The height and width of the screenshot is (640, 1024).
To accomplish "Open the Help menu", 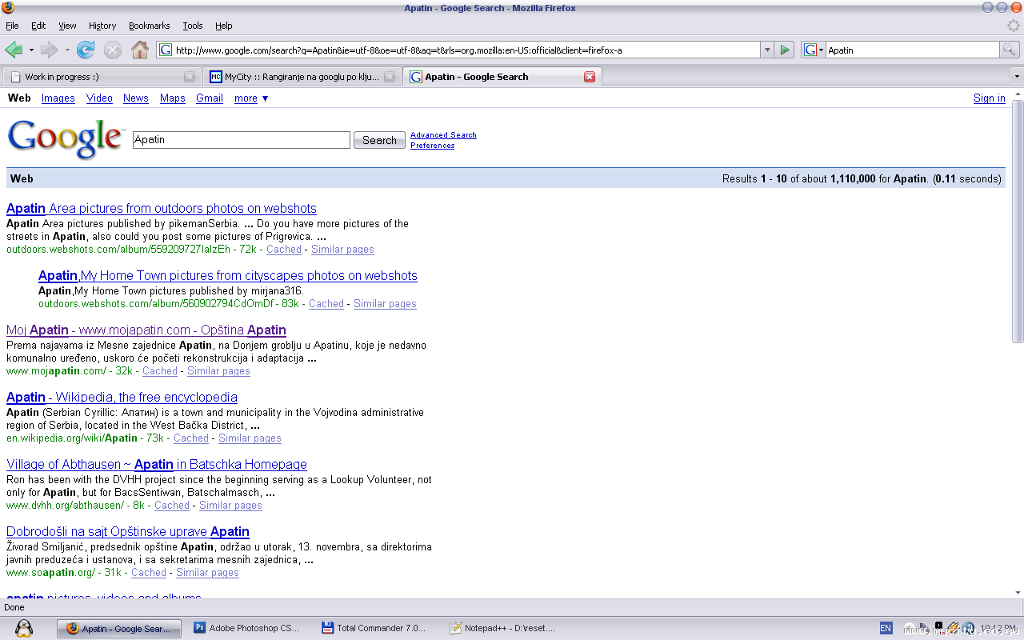I will point(224,26).
